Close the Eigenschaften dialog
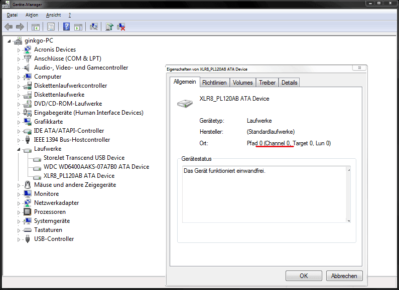399x290 pixels. point(359,68)
